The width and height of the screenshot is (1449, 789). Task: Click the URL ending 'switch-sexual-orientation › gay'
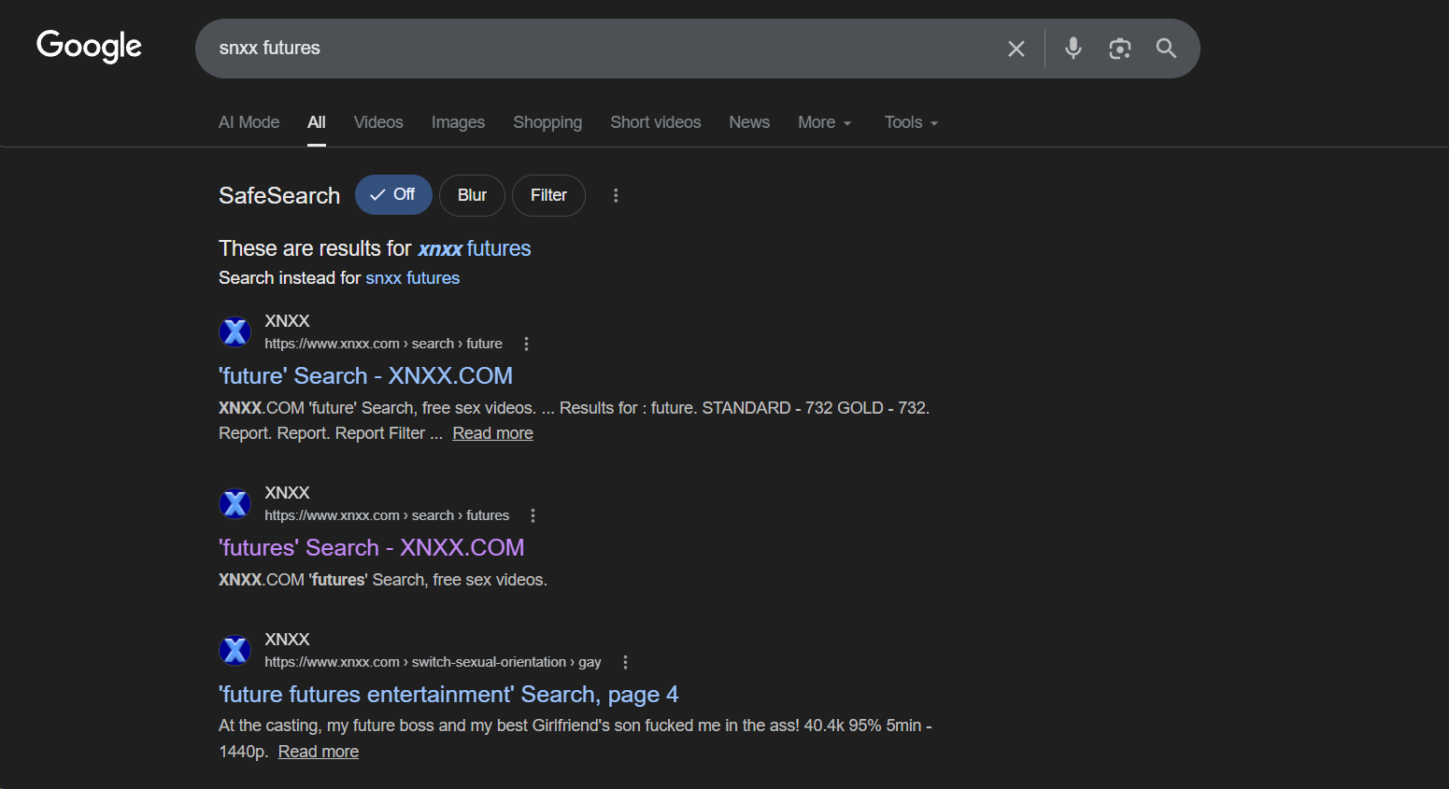(433, 662)
